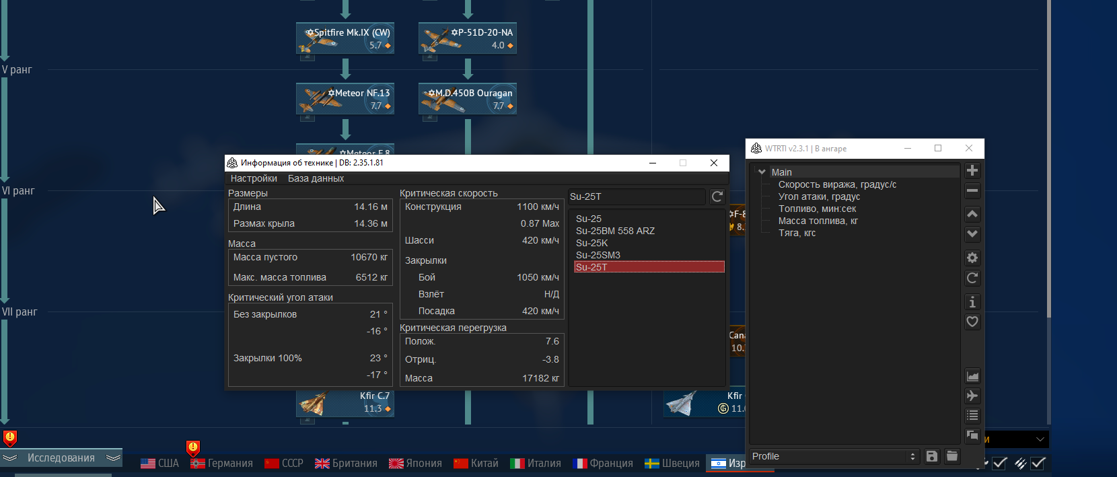Image resolution: width=1117 pixels, height=477 pixels.
Task: Switch to the Германия nation tab
Action: click(x=221, y=463)
